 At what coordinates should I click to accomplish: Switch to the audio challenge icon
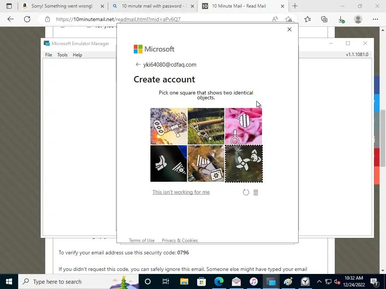256,192
